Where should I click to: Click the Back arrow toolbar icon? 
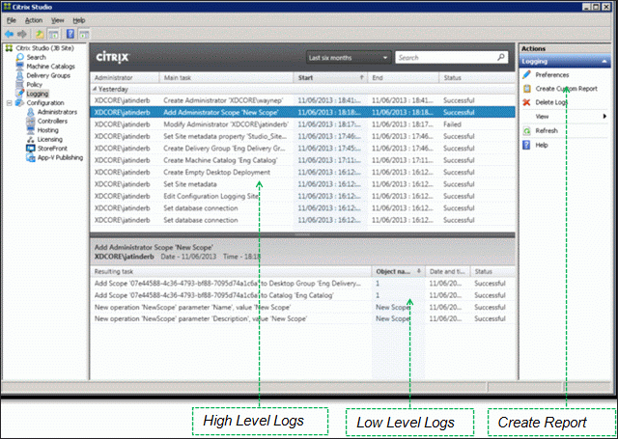[x=9, y=35]
